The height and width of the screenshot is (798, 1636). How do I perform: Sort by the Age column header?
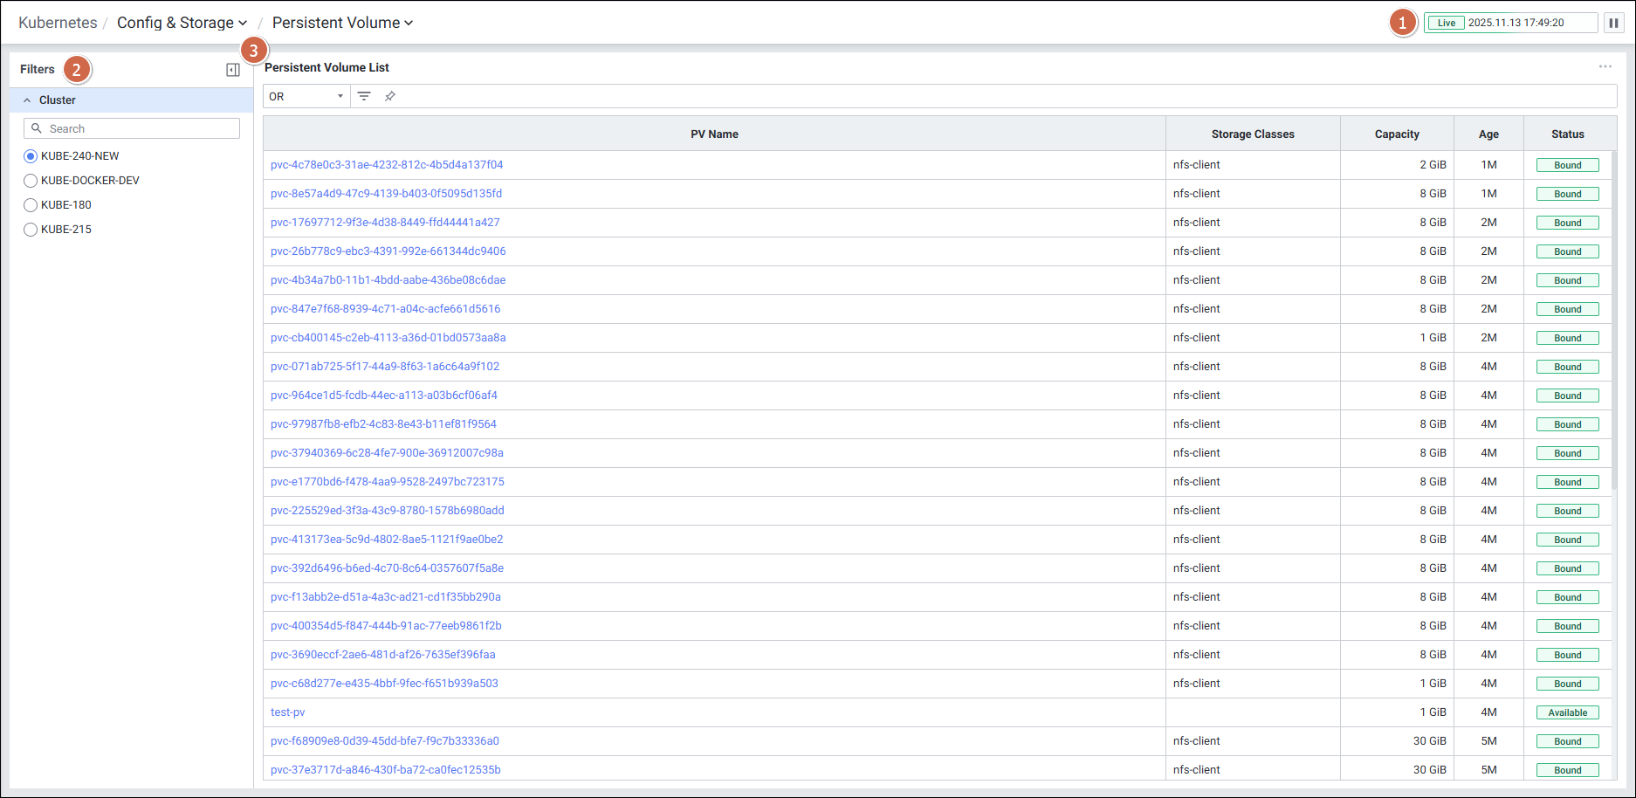(x=1488, y=134)
